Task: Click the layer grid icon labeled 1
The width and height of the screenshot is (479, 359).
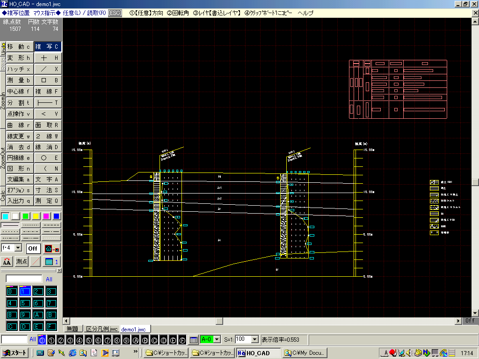Action: (x=51, y=262)
